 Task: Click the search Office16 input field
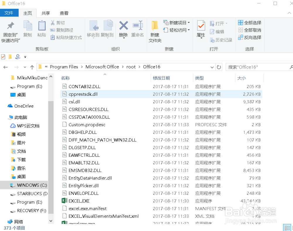(258, 67)
